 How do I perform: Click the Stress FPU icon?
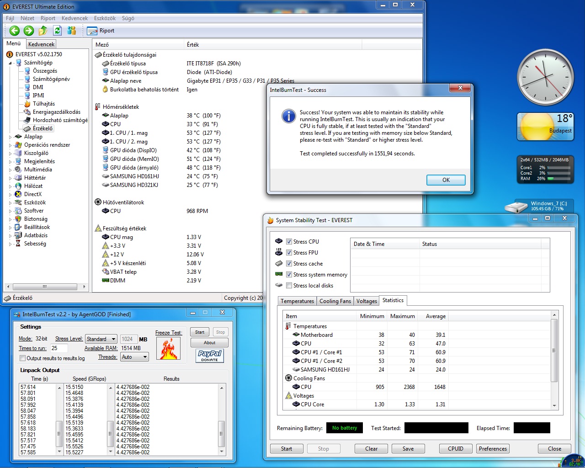click(x=279, y=252)
